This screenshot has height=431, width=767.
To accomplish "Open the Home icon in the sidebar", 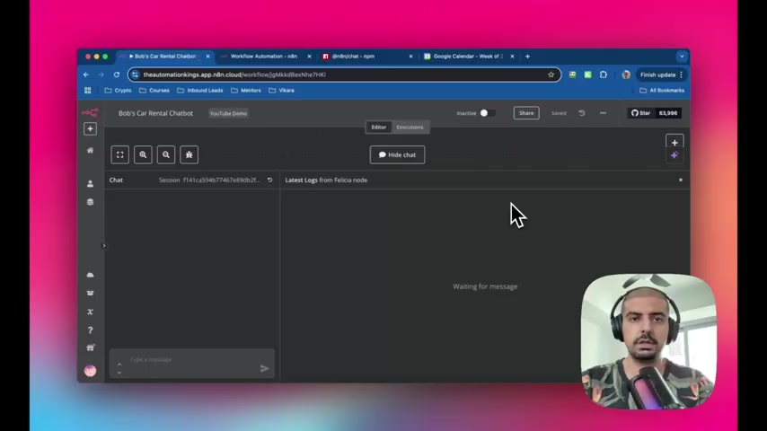I will 90,150.
